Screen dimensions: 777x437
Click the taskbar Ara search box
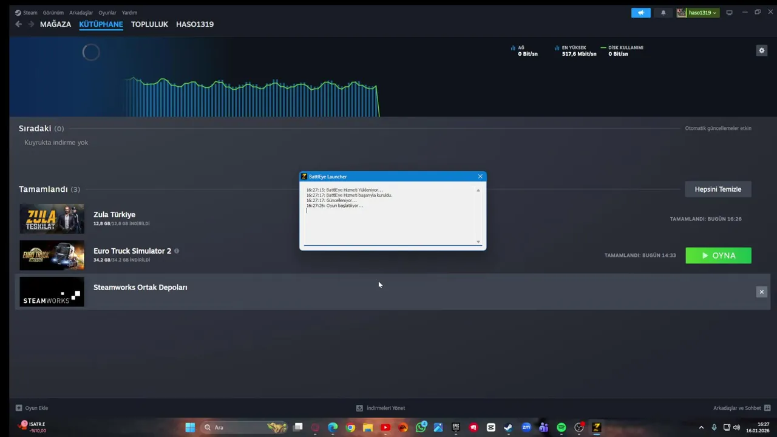(x=244, y=427)
